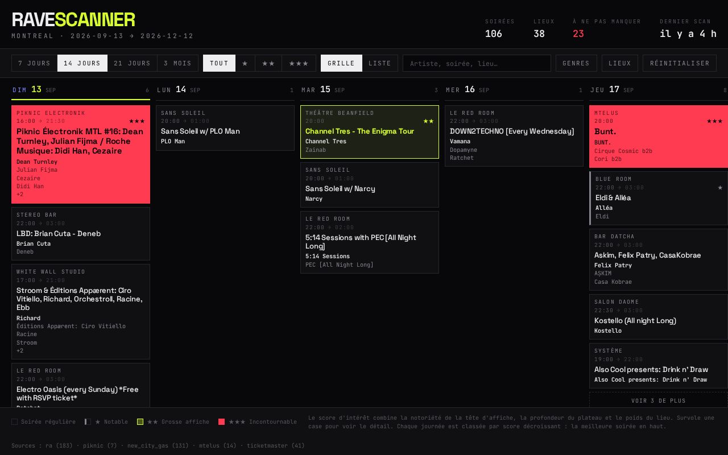This screenshot has height=455, width=728.
Task: Filter by two-star rating
Action: (268, 63)
